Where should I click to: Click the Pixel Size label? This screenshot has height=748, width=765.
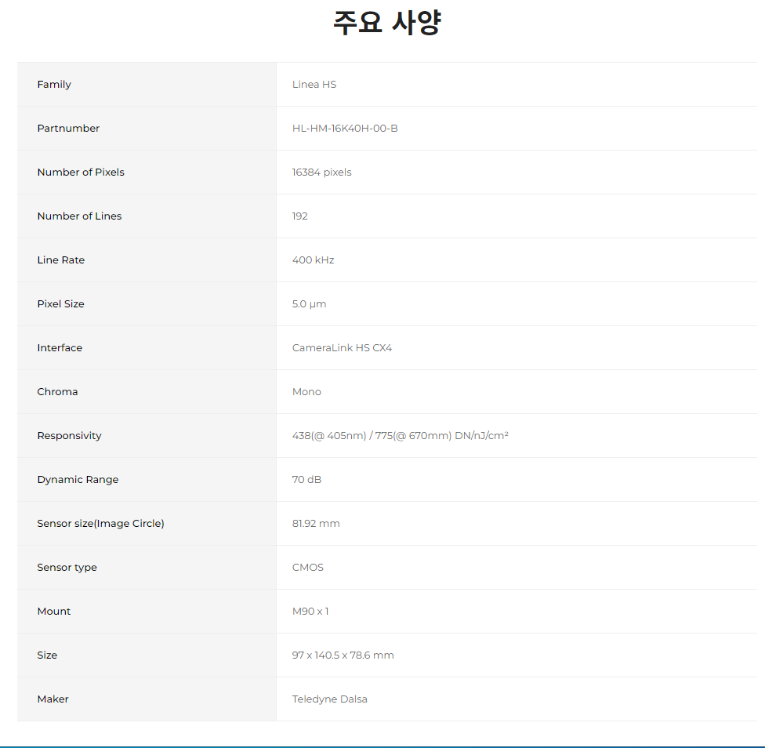tap(60, 304)
